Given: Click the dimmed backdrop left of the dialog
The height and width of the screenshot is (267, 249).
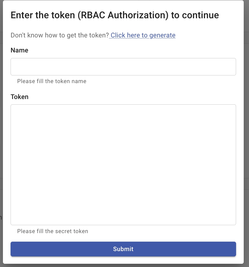Looking at the screenshot, I should click(x=1, y=133).
